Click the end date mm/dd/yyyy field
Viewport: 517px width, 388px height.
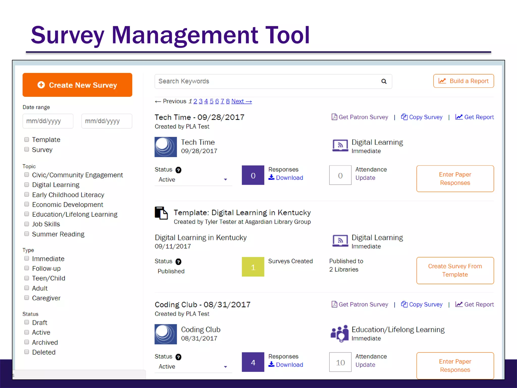107,121
